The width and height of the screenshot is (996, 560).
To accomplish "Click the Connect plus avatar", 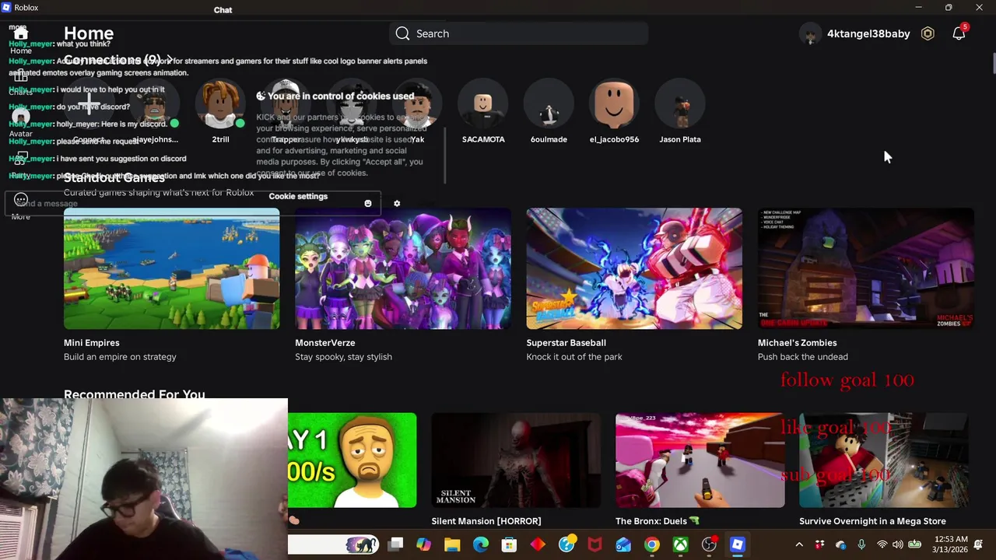I will tap(88, 104).
